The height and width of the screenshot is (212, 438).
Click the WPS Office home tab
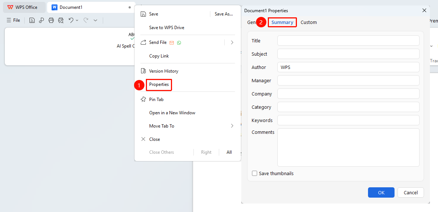click(24, 7)
